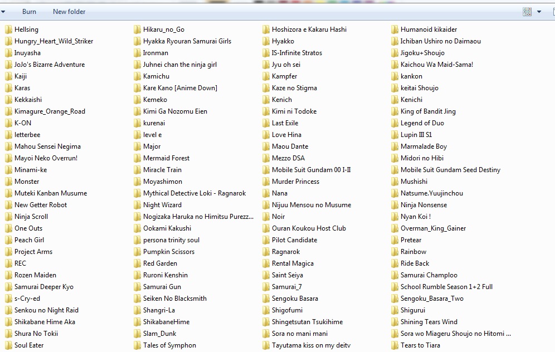Open the Samurai Champloo folder icon

coord(396,275)
